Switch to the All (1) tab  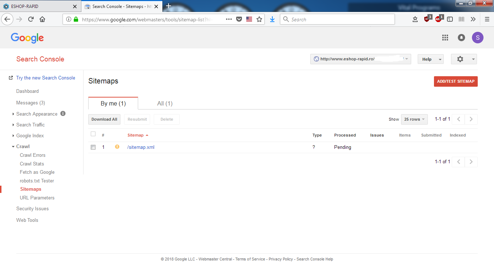tap(165, 103)
